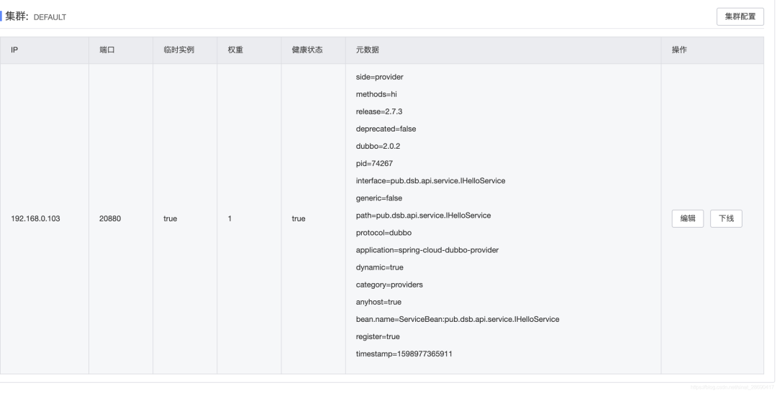This screenshot has width=777, height=393.
Task: Click the application=spring-cloud-dubbo-provider metadata entry
Action: click(427, 250)
